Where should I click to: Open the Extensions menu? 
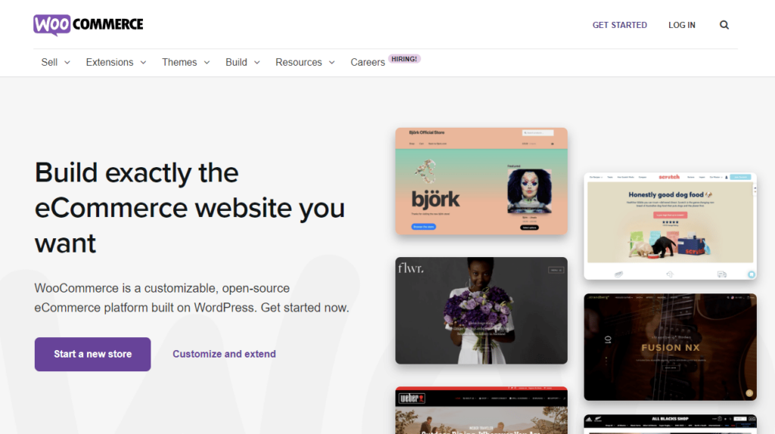click(110, 62)
